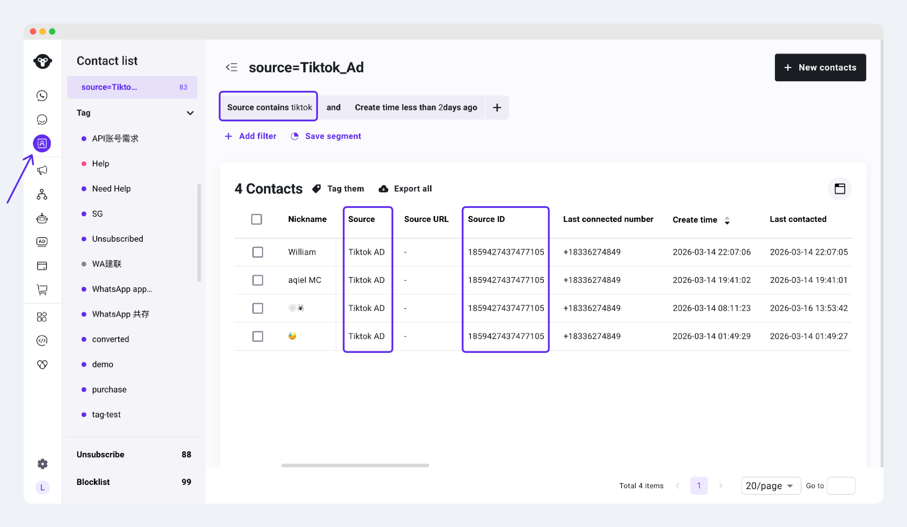Collapse the Tag section chevron
The width and height of the screenshot is (907, 527).
pyautogui.click(x=190, y=113)
